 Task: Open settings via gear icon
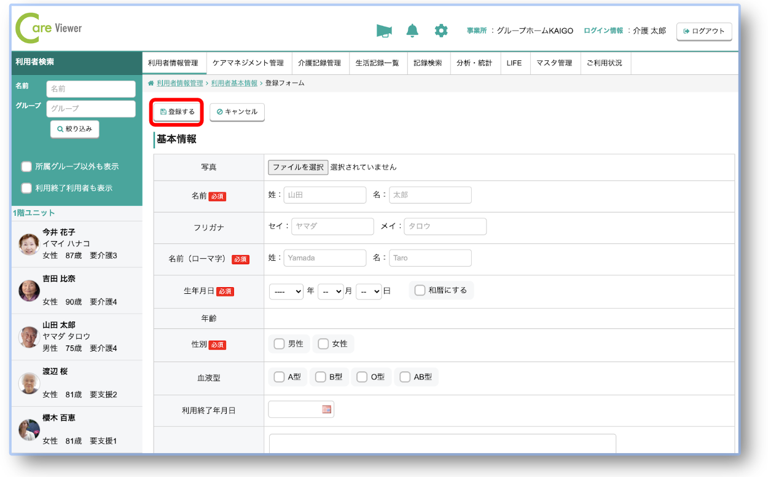point(441,31)
